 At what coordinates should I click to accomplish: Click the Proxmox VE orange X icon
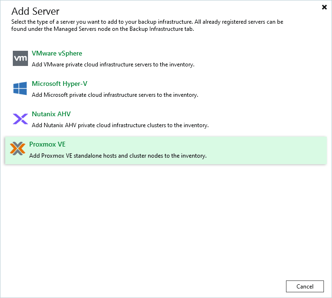[x=18, y=149]
